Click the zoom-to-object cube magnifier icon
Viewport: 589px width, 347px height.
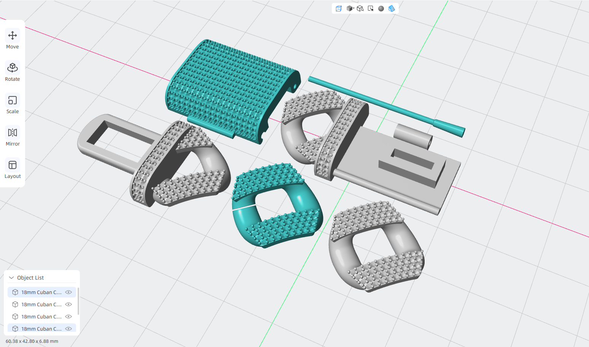(x=360, y=8)
